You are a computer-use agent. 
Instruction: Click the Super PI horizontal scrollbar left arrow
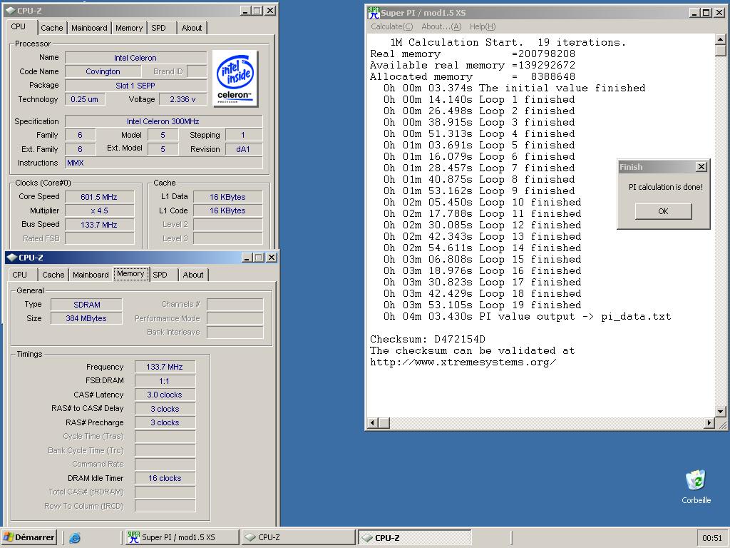(372, 422)
